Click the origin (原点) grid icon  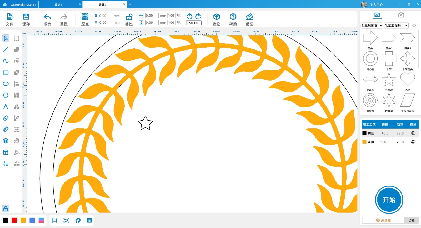point(85,17)
